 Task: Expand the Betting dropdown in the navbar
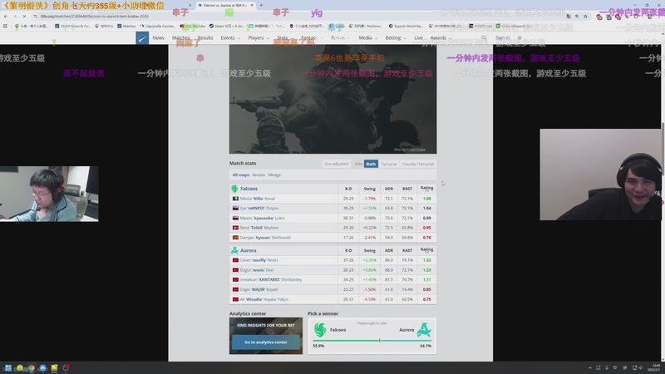coord(396,37)
